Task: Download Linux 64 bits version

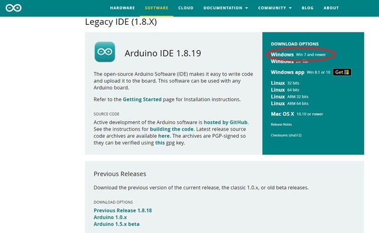Action: pos(285,90)
